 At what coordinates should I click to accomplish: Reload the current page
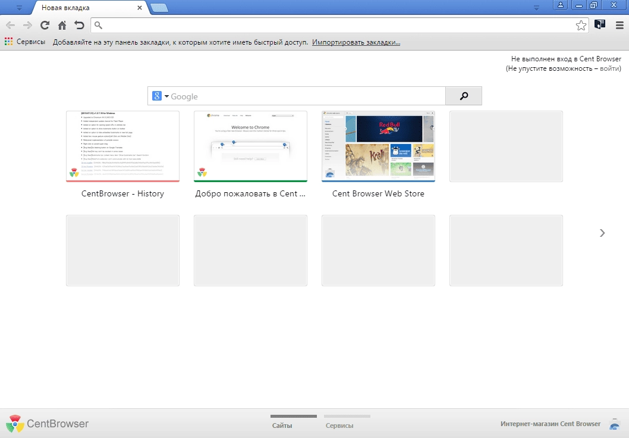[x=45, y=26]
